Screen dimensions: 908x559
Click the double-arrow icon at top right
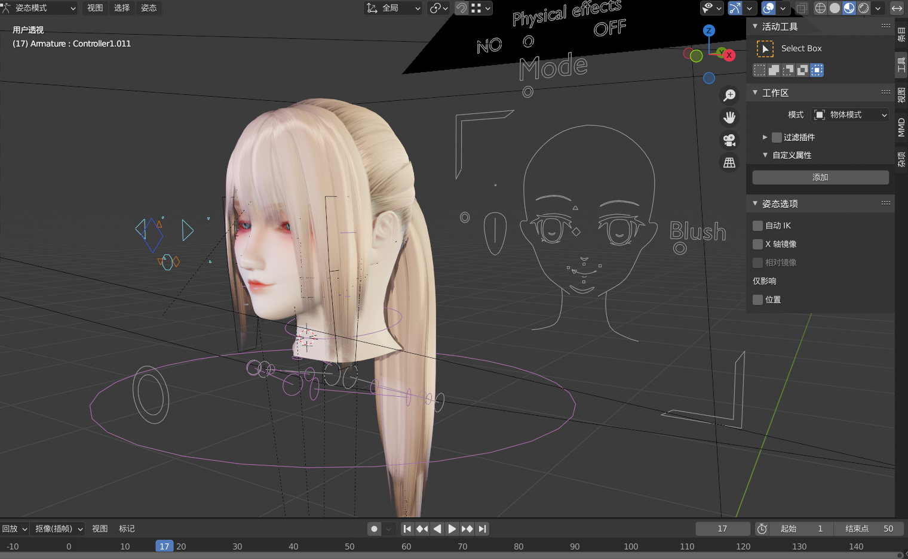[x=897, y=8]
